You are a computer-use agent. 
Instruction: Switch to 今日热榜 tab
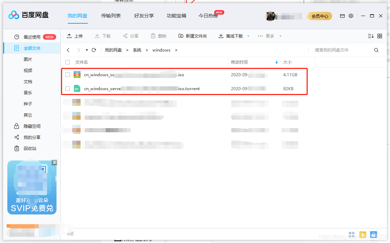tap(208, 16)
